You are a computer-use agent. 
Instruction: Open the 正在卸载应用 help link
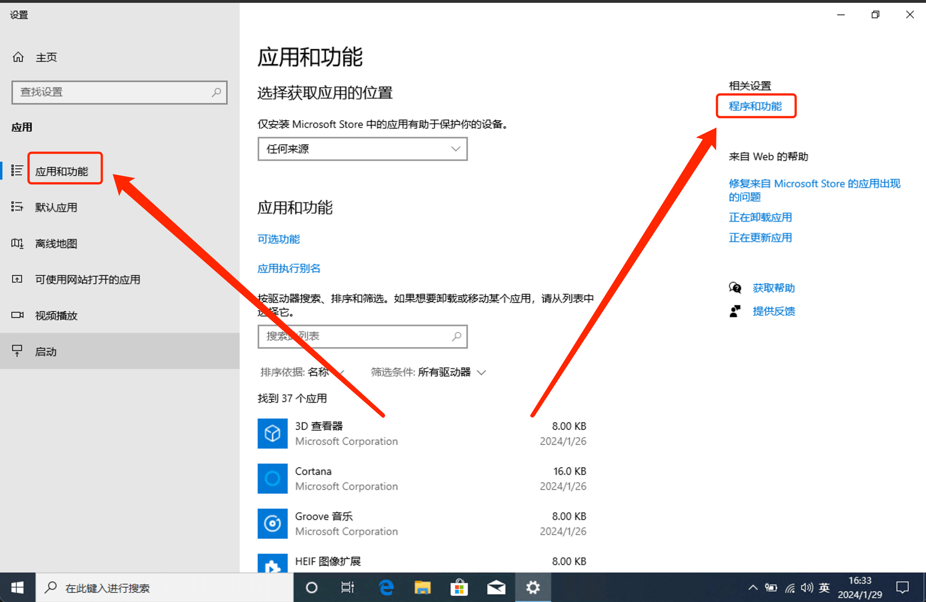tap(760, 217)
